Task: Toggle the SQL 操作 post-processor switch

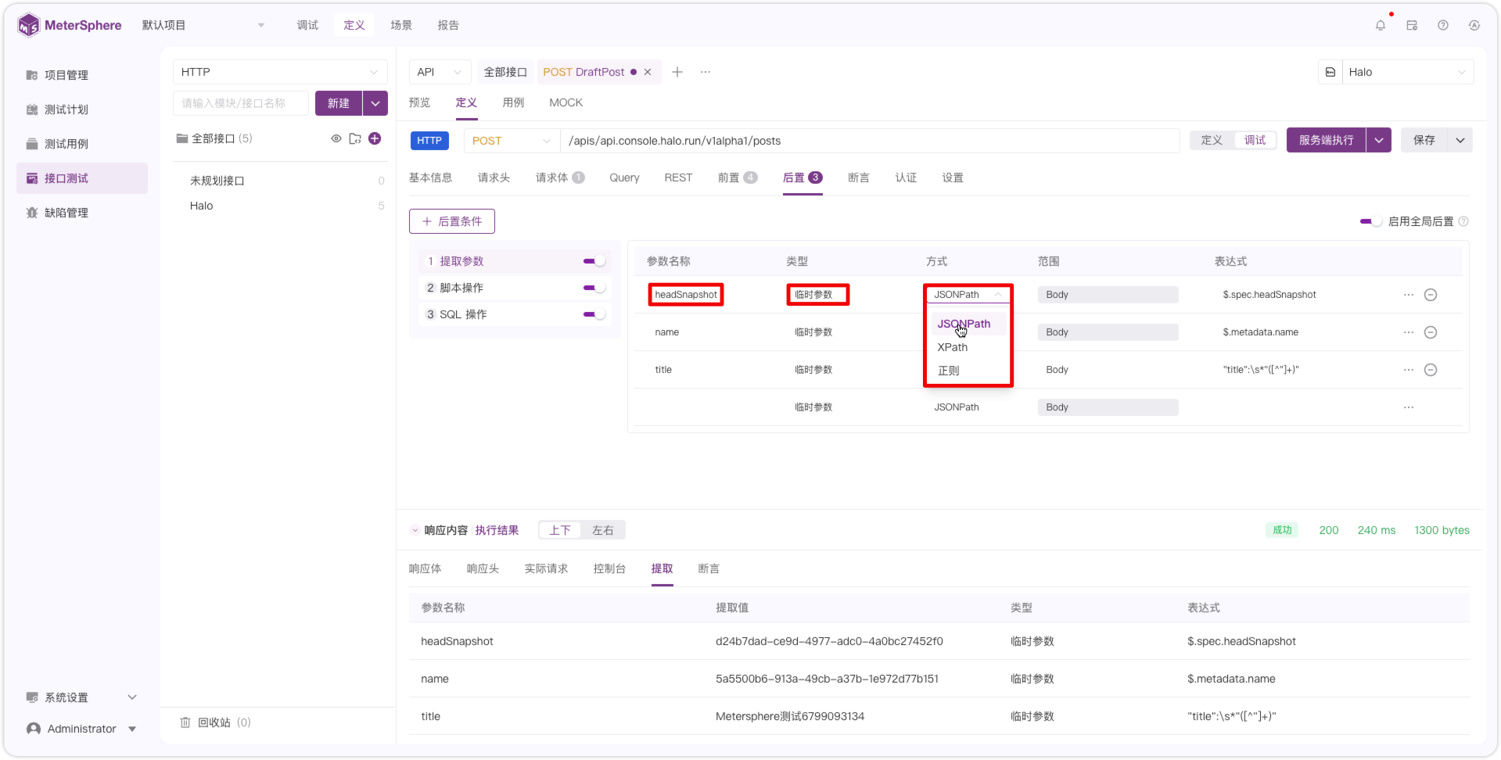Action: pos(594,314)
